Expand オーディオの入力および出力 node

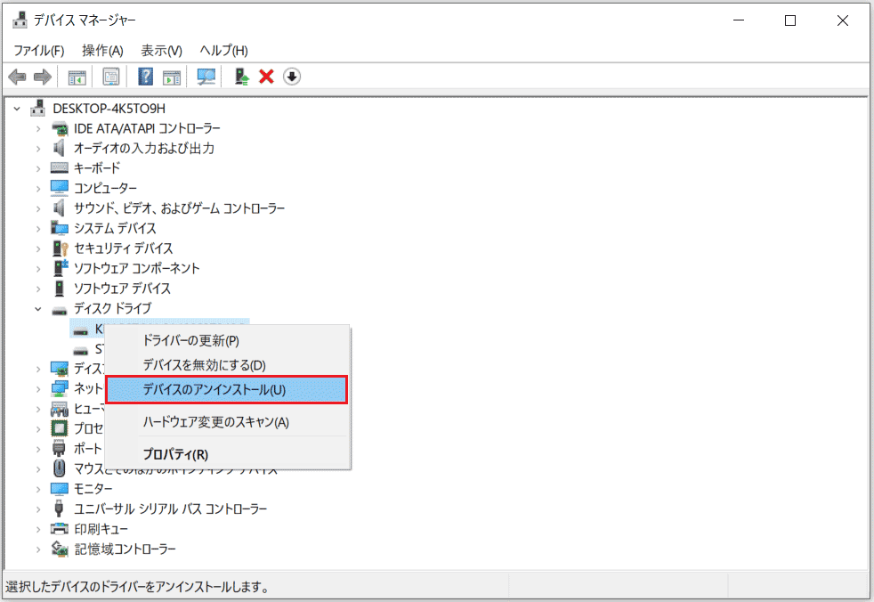pos(38,149)
